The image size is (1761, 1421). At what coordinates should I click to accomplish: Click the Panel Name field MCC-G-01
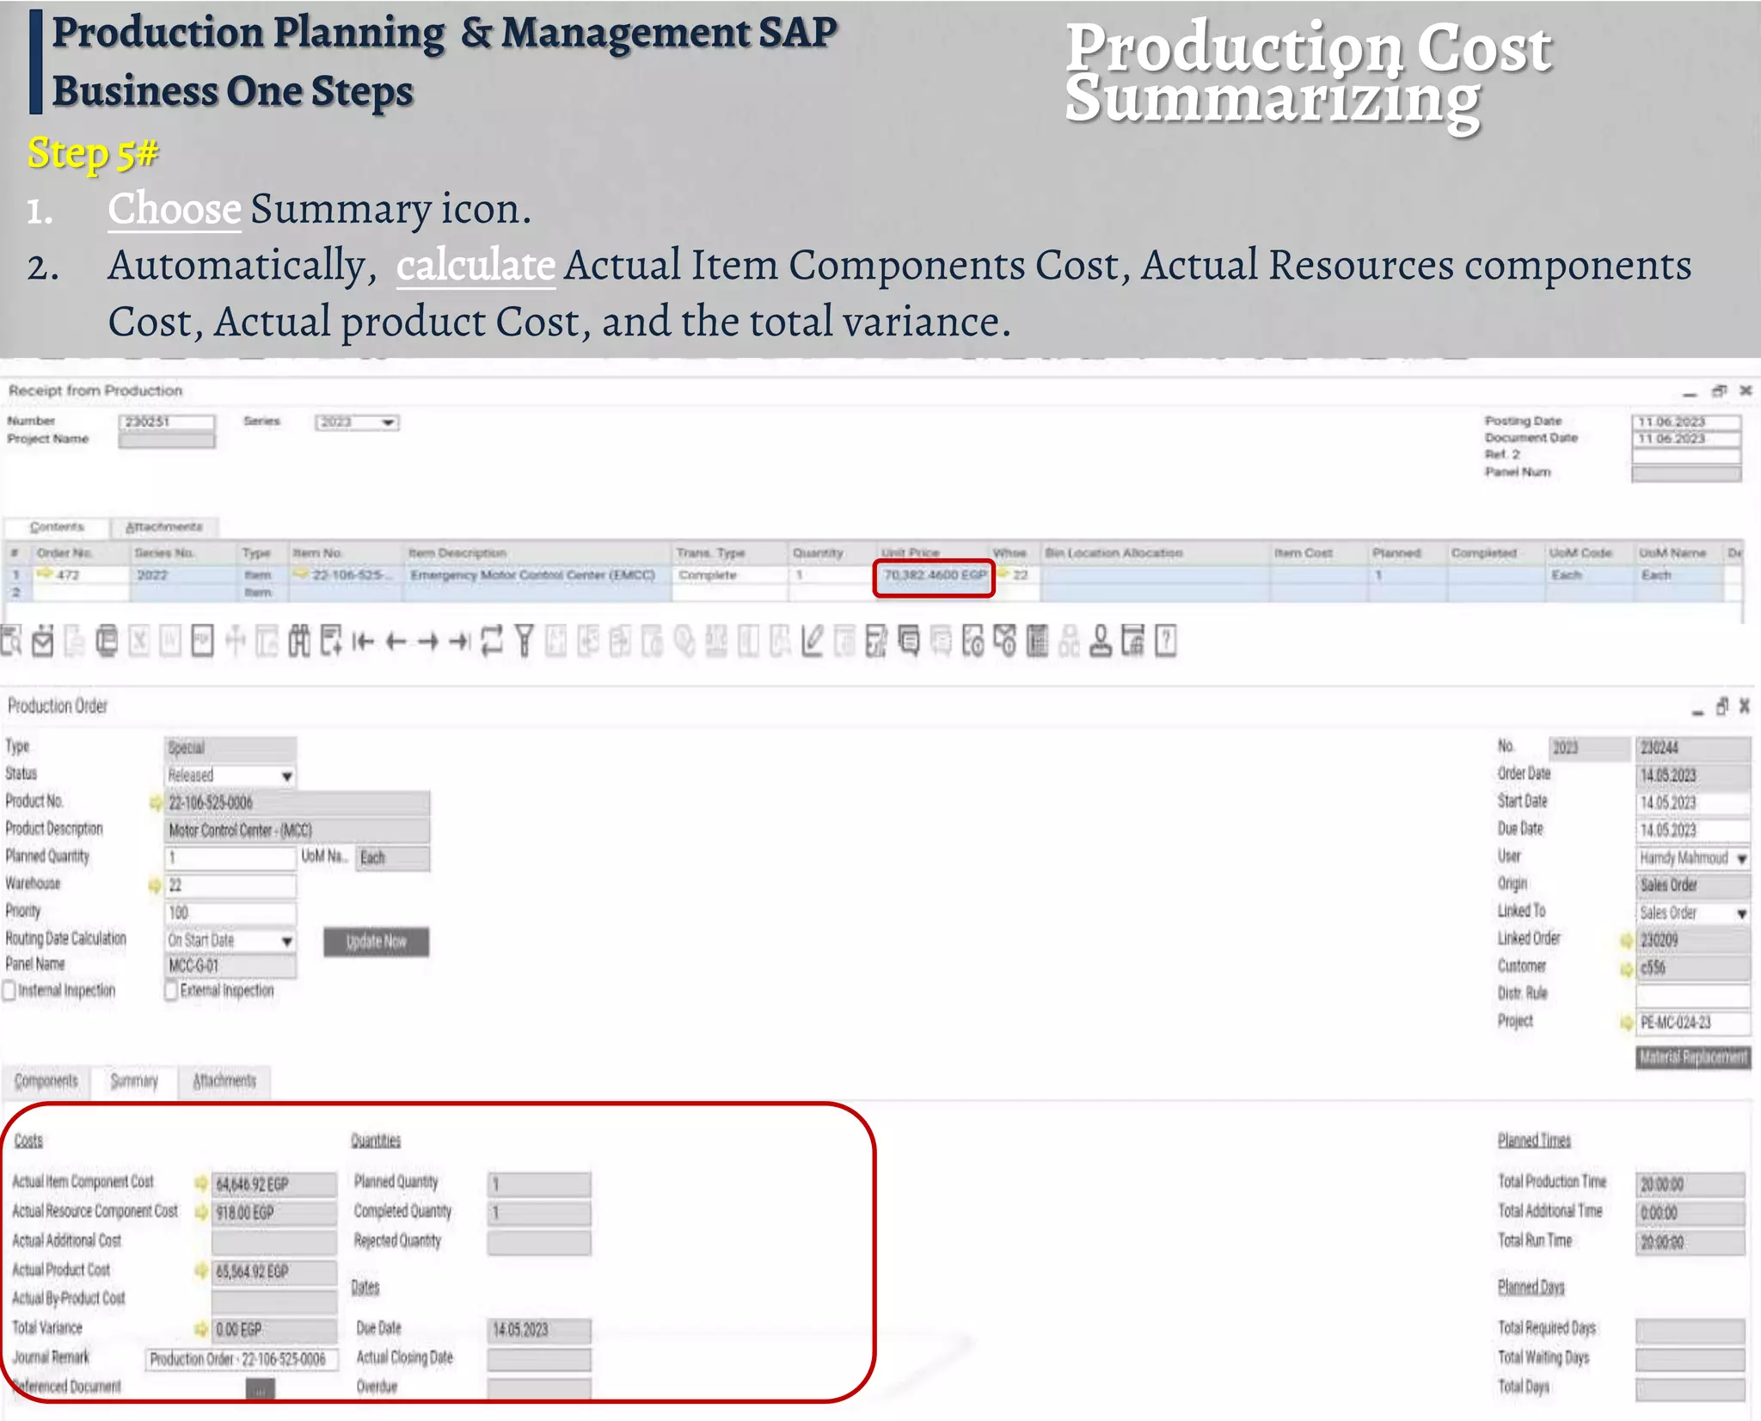point(230,967)
